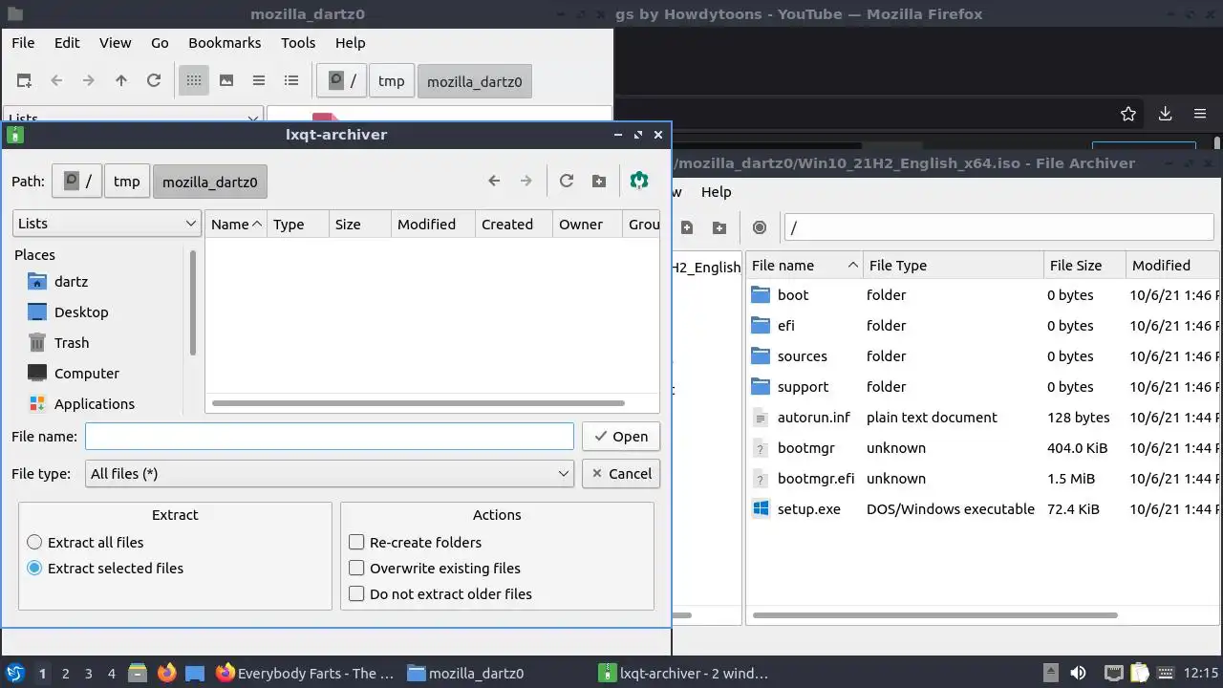Click tmp path button in dialog
This screenshot has width=1223, height=688.
pyautogui.click(x=126, y=181)
